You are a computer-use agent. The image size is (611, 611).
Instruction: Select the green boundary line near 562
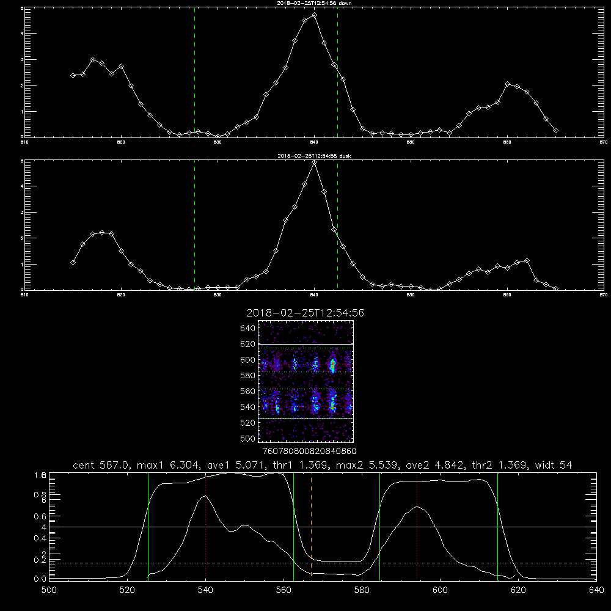[x=293, y=526]
